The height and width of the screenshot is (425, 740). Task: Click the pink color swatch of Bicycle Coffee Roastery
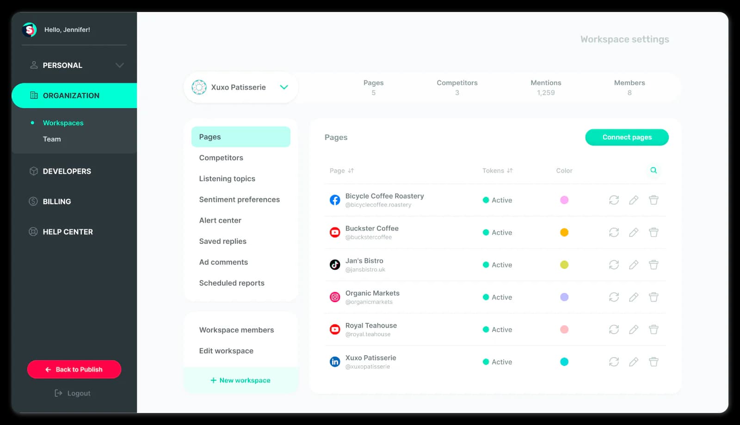[x=564, y=200]
